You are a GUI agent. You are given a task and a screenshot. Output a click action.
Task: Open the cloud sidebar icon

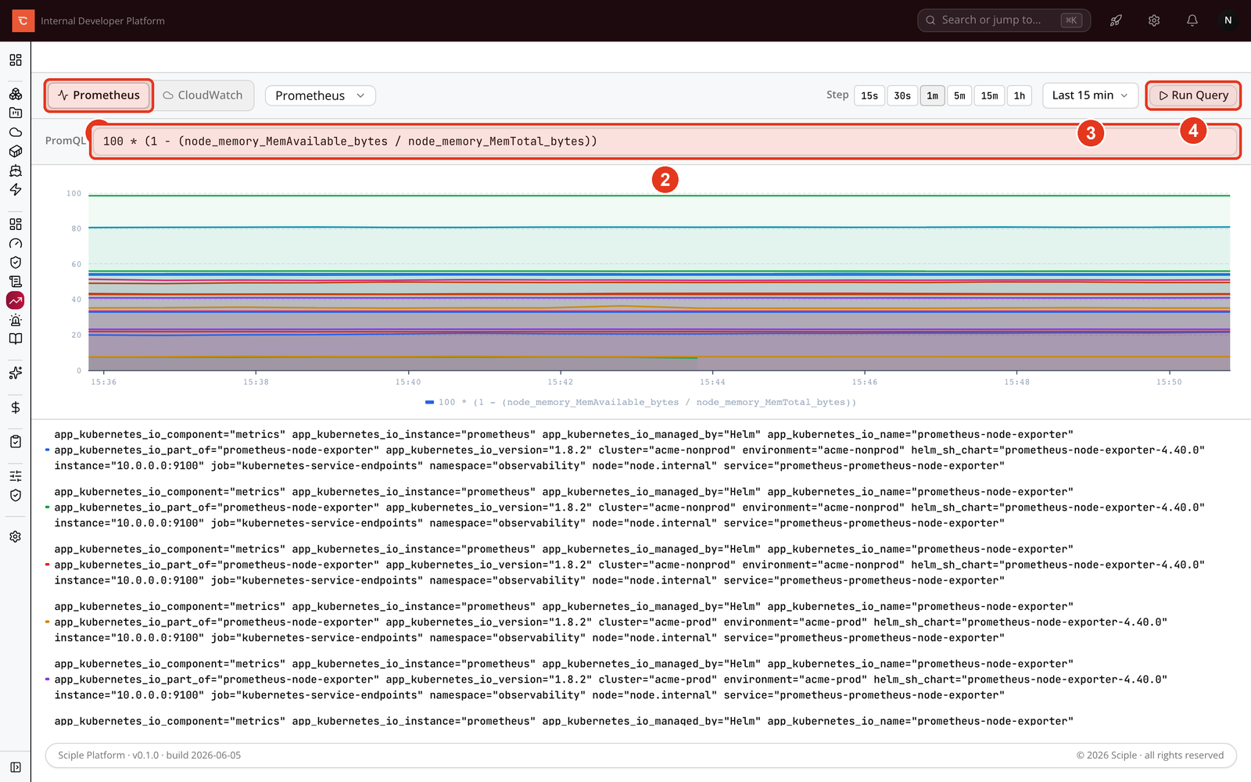pos(16,132)
